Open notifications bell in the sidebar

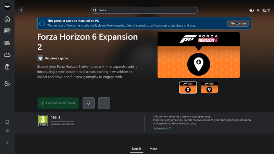(x=7, y=122)
